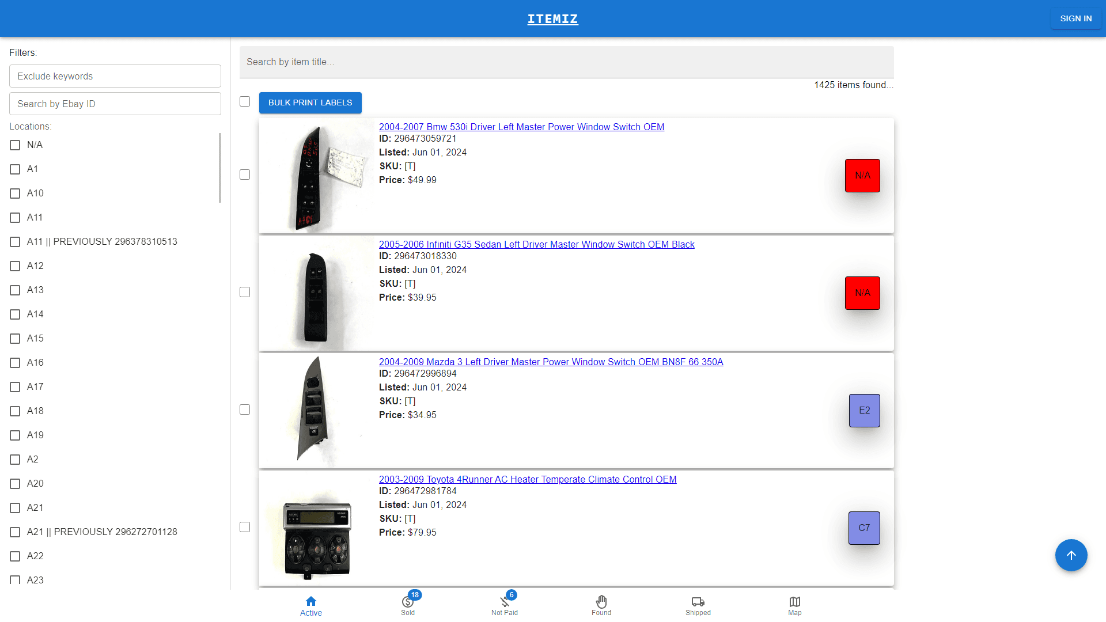Open the Mazda 3 window switch listing link
The image size is (1106, 622).
point(551,362)
